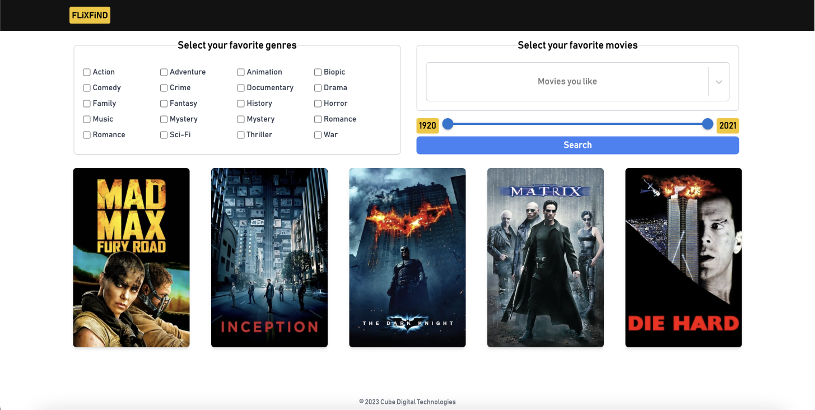The image size is (815, 410).
Task: Enable the Biopic genre checkbox
Action: pos(318,72)
